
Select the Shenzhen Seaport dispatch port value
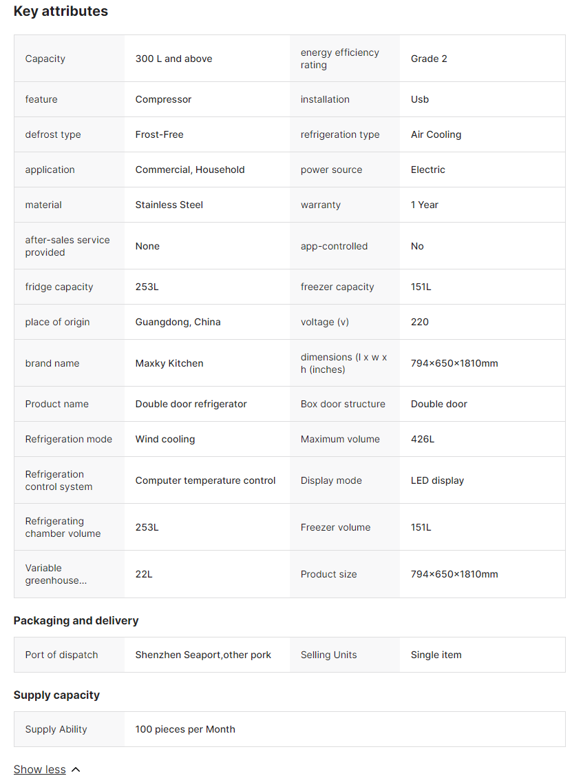(x=203, y=655)
